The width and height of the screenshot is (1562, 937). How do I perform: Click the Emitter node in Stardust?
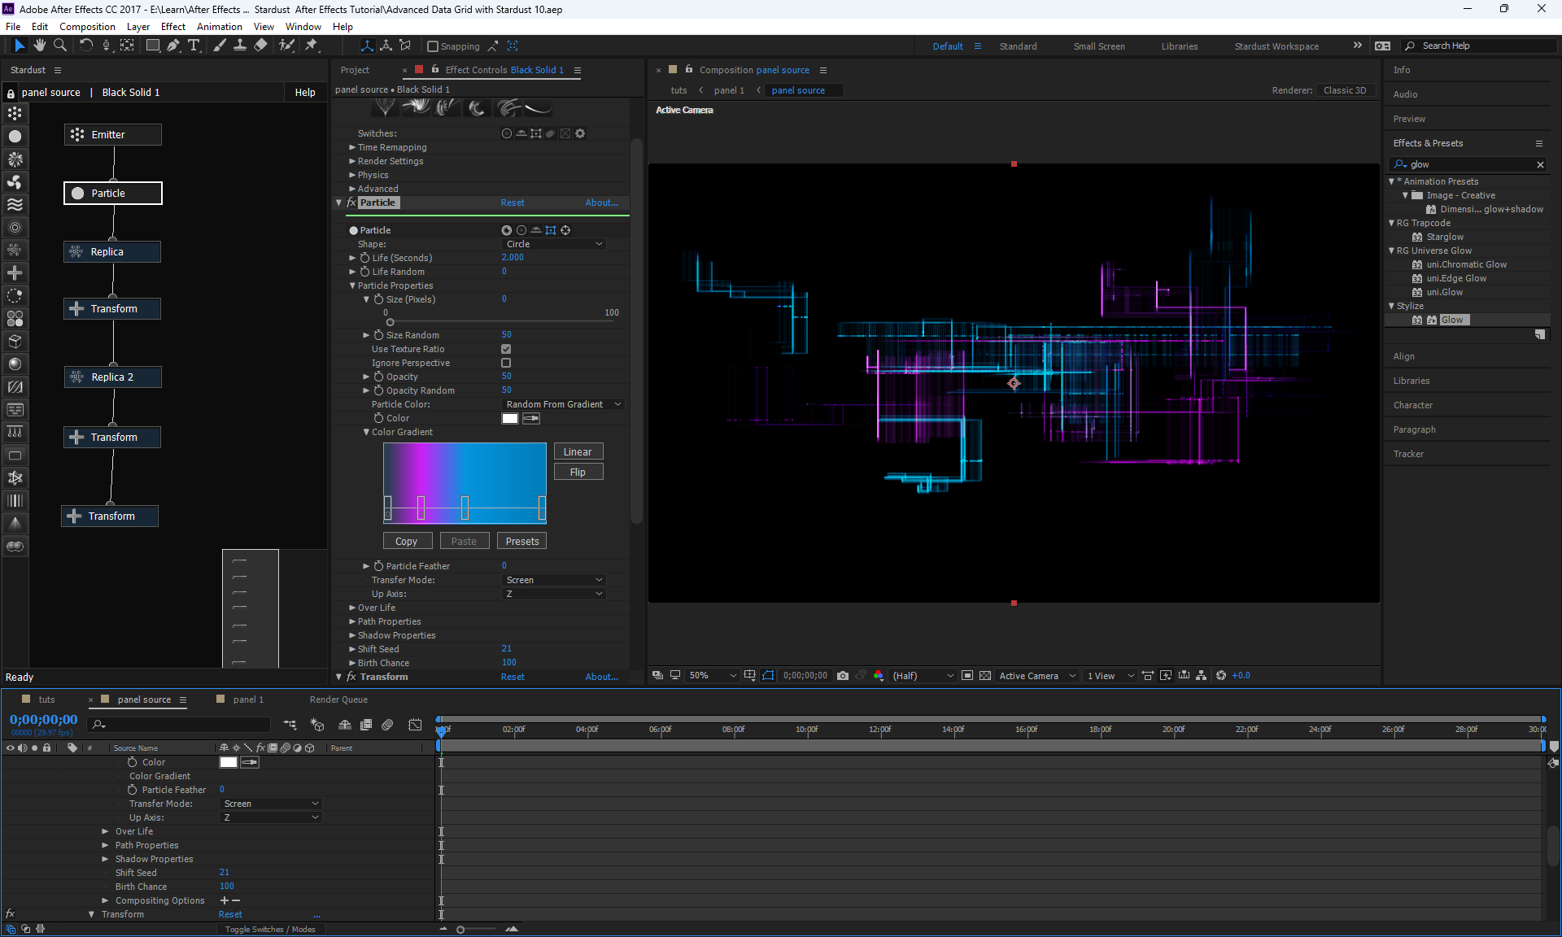click(x=112, y=135)
